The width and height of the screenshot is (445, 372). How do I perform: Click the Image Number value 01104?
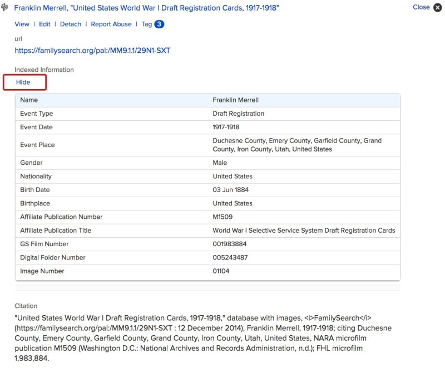coord(221,271)
